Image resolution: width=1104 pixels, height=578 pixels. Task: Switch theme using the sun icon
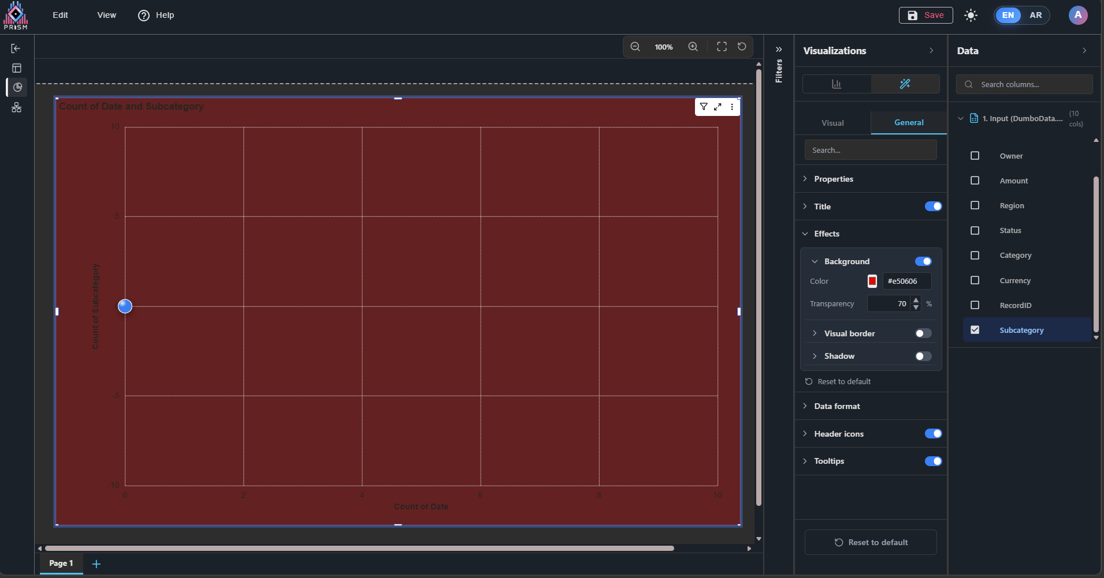pos(971,16)
